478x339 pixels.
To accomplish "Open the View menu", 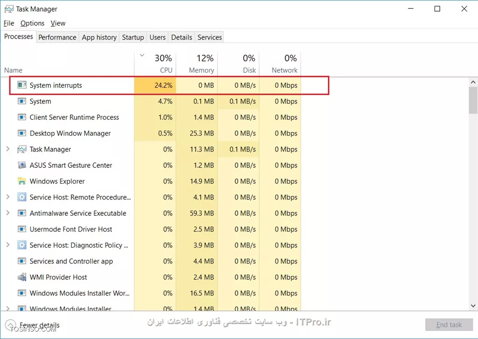I will (x=58, y=23).
